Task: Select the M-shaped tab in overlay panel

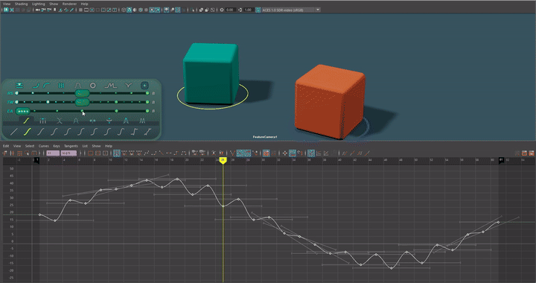Action: point(142,121)
